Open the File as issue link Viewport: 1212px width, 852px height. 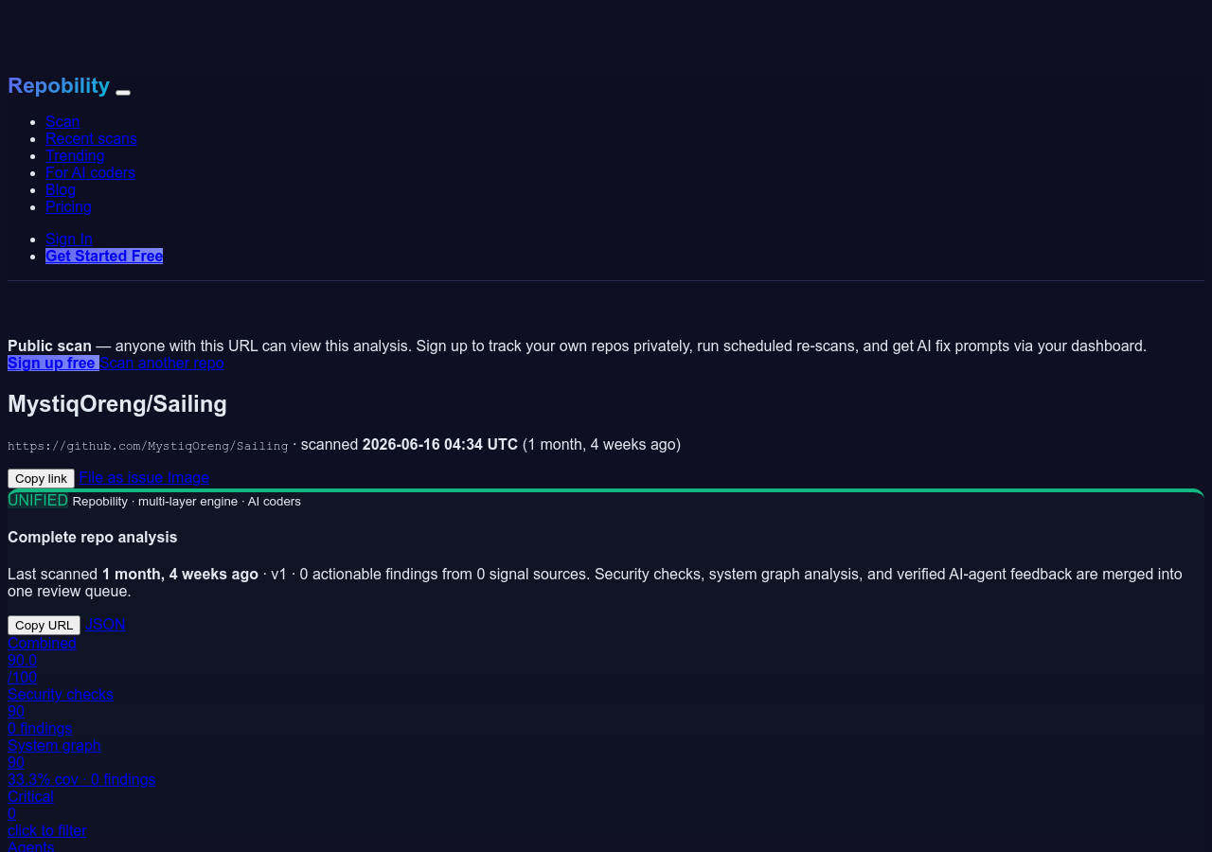point(121,477)
